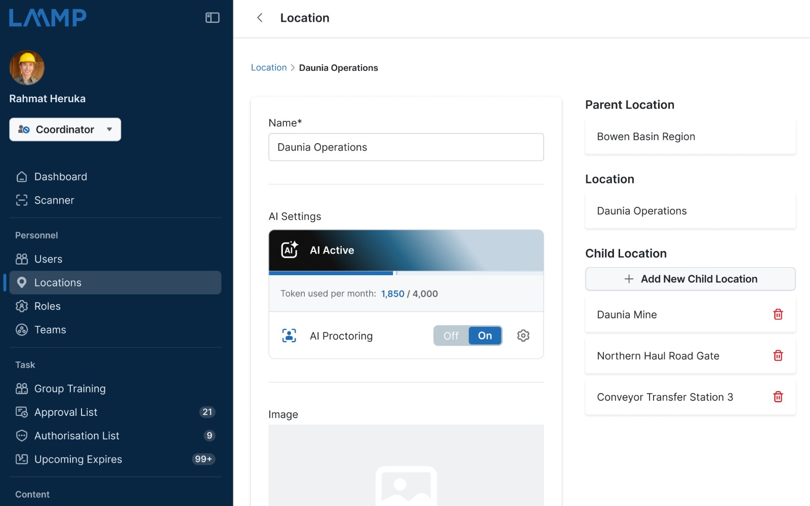Click the Child Location heading
This screenshot has width=810, height=506.
[x=626, y=254]
